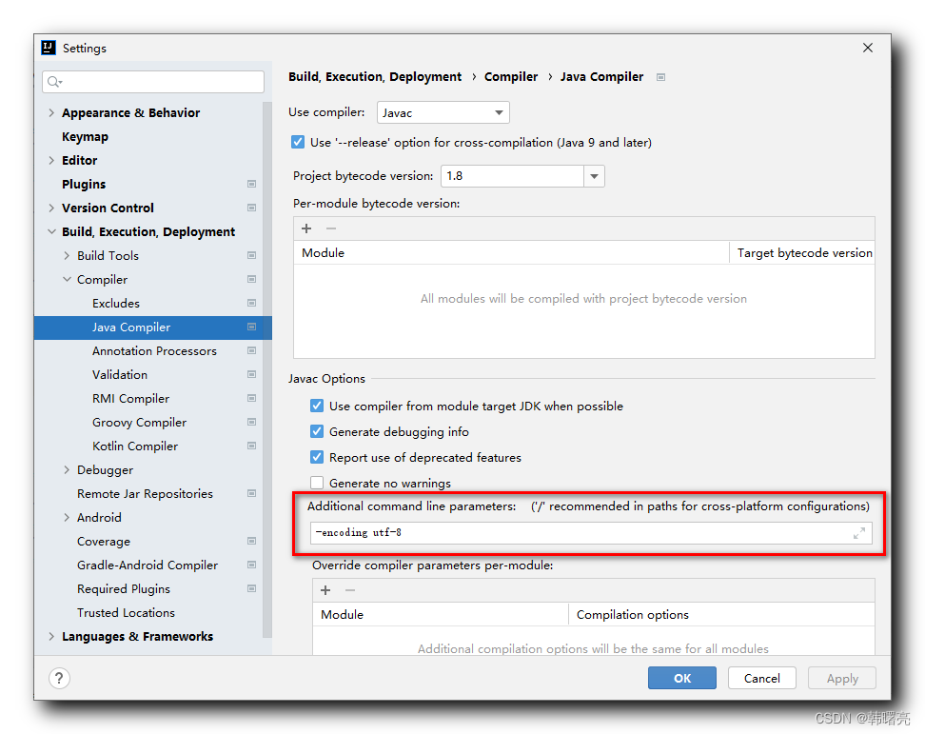Remove selected compiler parameter override
The height and width of the screenshot is (734, 925).
pyautogui.click(x=350, y=590)
